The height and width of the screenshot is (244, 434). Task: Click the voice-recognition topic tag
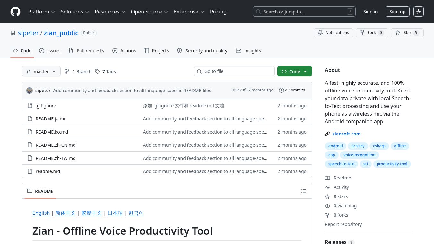tap(359, 155)
